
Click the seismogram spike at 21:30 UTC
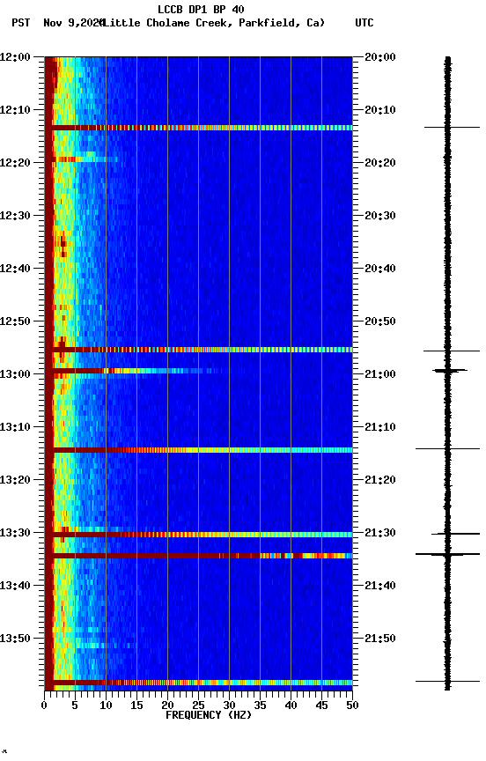coord(455,534)
